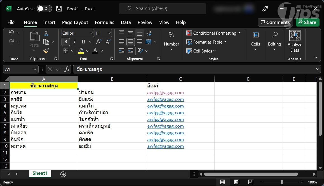The height and width of the screenshot is (186, 324).
Task: Add a new sheet with plus icon
Action: point(63,174)
